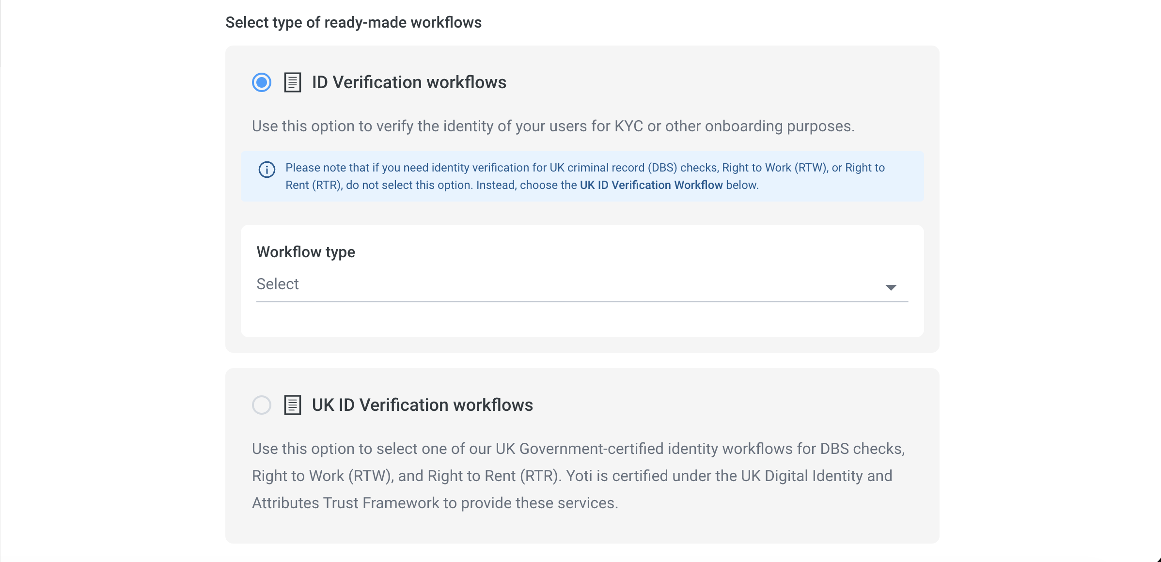The image size is (1161, 562).
Task: Click the bold UK ID Verification Workflow text
Action: [651, 185]
